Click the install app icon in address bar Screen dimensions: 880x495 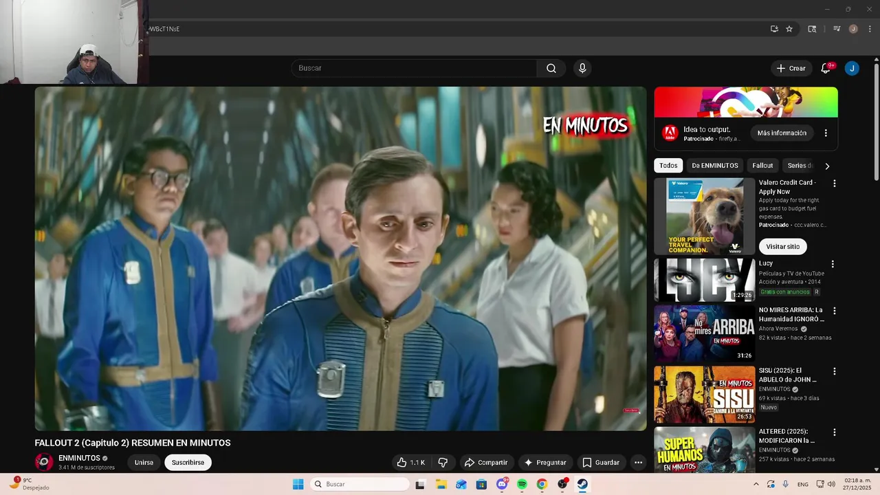pos(774,29)
